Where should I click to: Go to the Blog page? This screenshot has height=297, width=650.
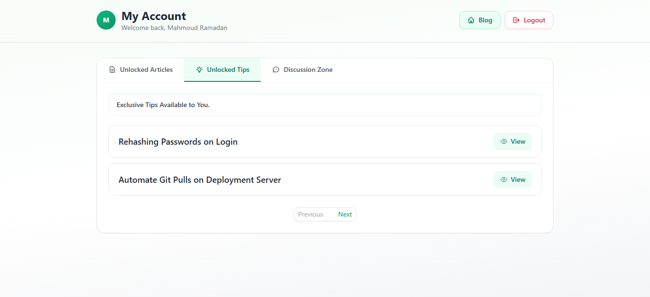[480, 20]
